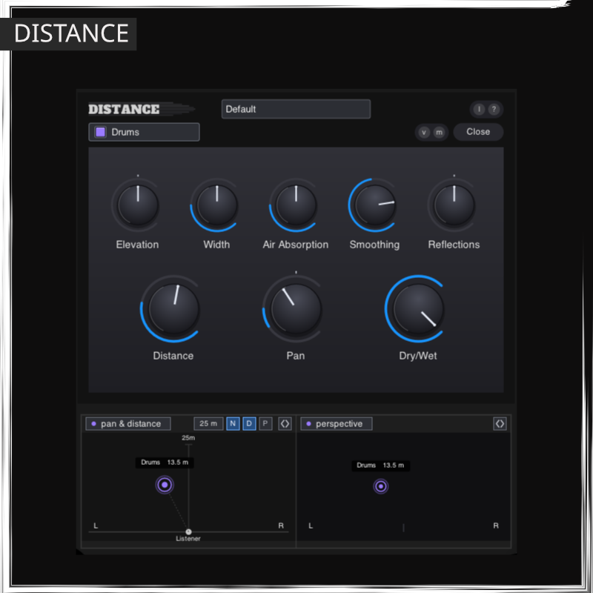
Task: Expand the pan & distance view panel
Action: click(x=285, y=423)
